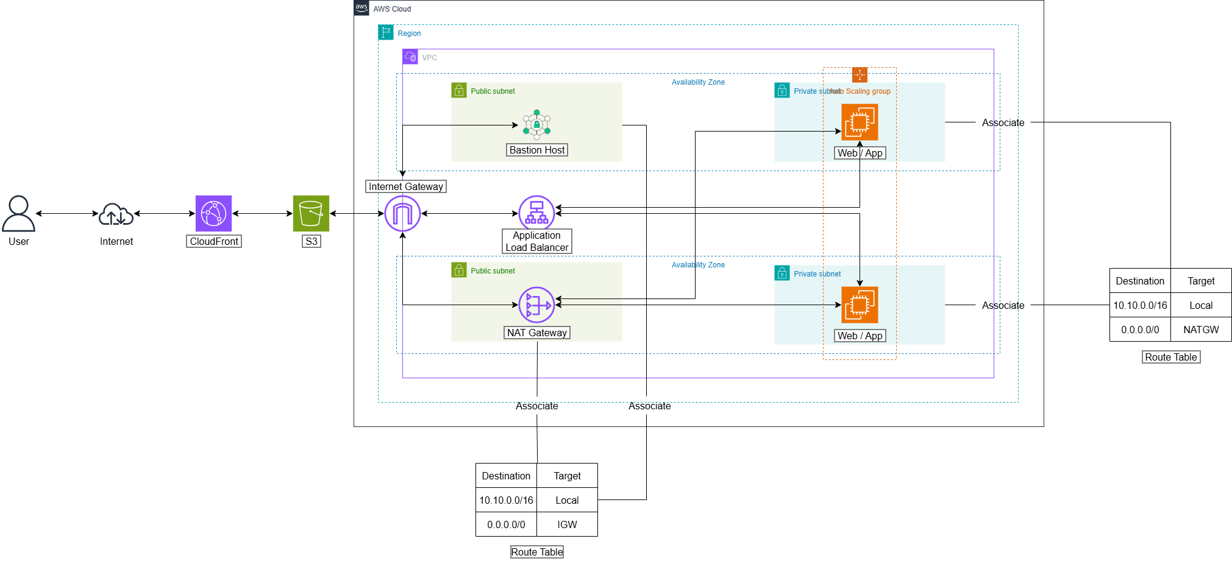Select the Application Load Balancer icon
1232x561 pixels.
(536, 212)
